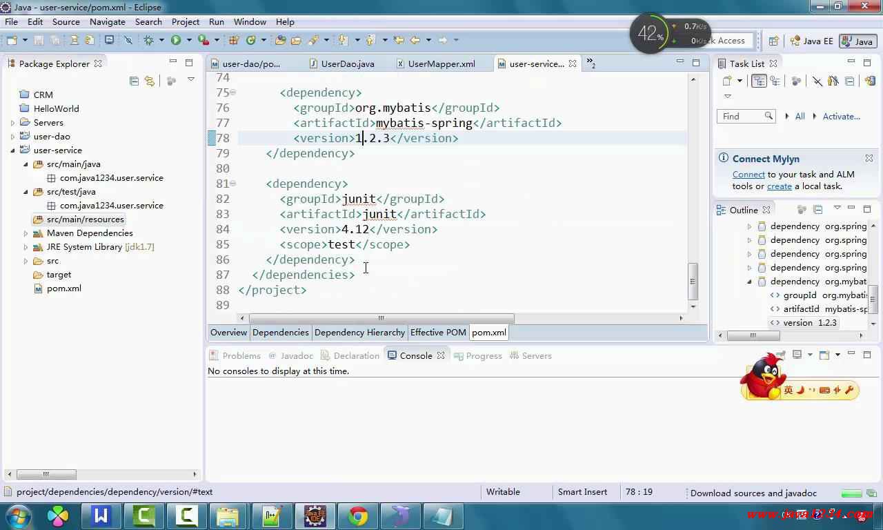Screen dimensions: 883x530
Task: Open the Navigate menu
Action: point(108,21)
